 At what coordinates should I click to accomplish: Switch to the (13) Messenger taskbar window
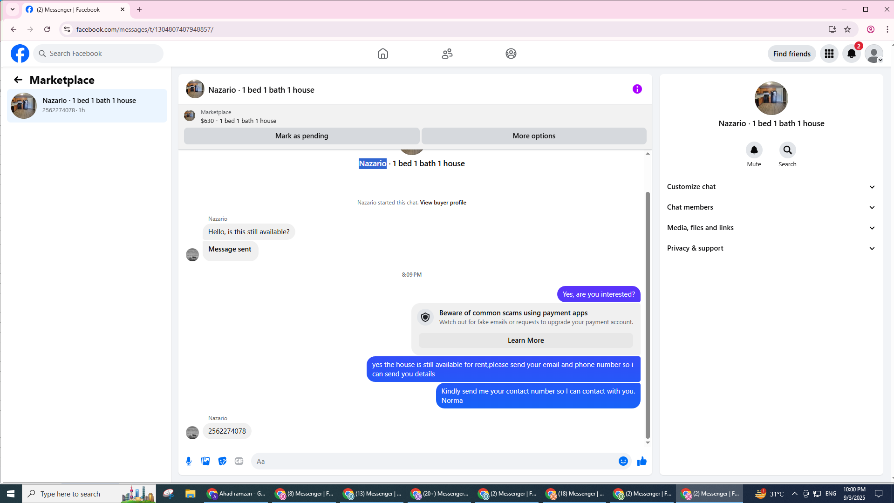click(373, 494)
